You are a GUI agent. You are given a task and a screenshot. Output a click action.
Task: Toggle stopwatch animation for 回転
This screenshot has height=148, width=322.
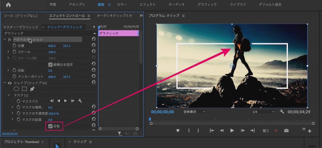point(14,70)
